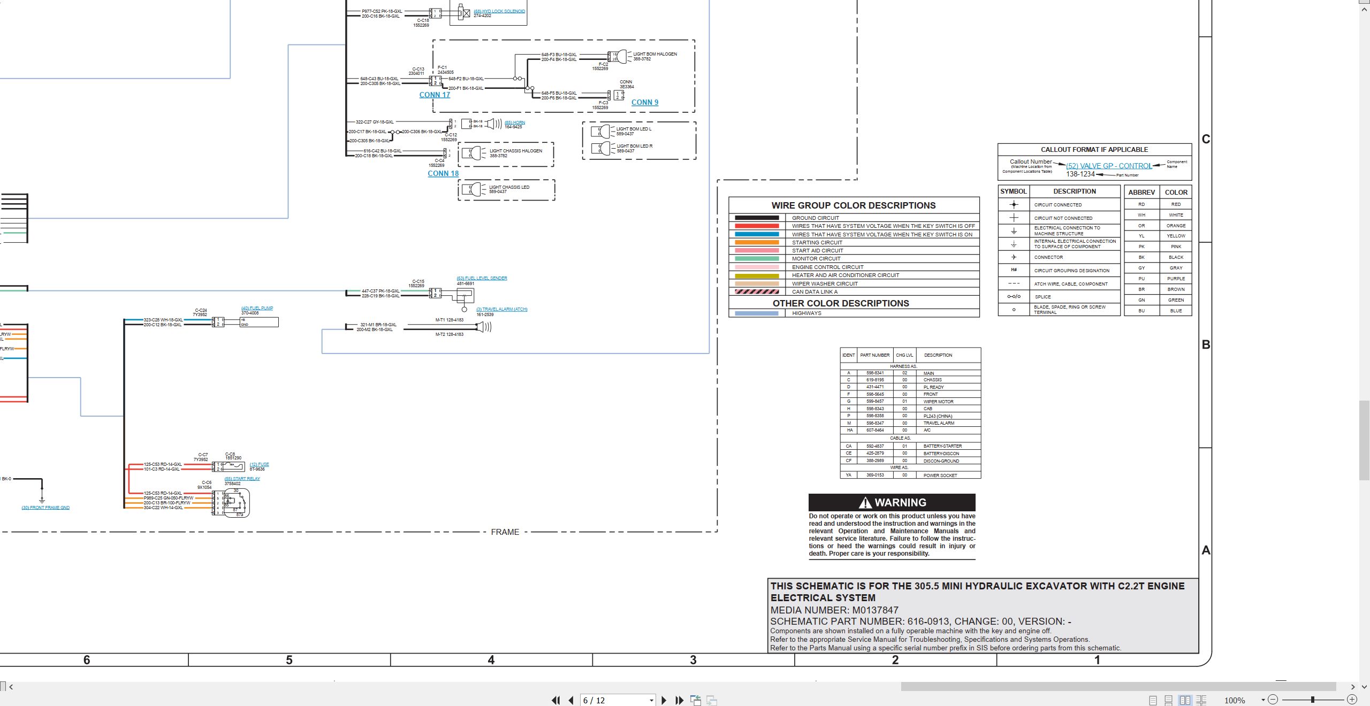Follow the (63) FUEL LEVEL SENDER link

coord(482,278)
